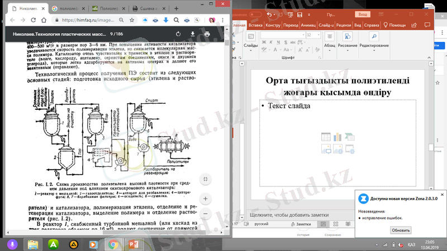Bookmark this page with star icon

click(131, 21)
